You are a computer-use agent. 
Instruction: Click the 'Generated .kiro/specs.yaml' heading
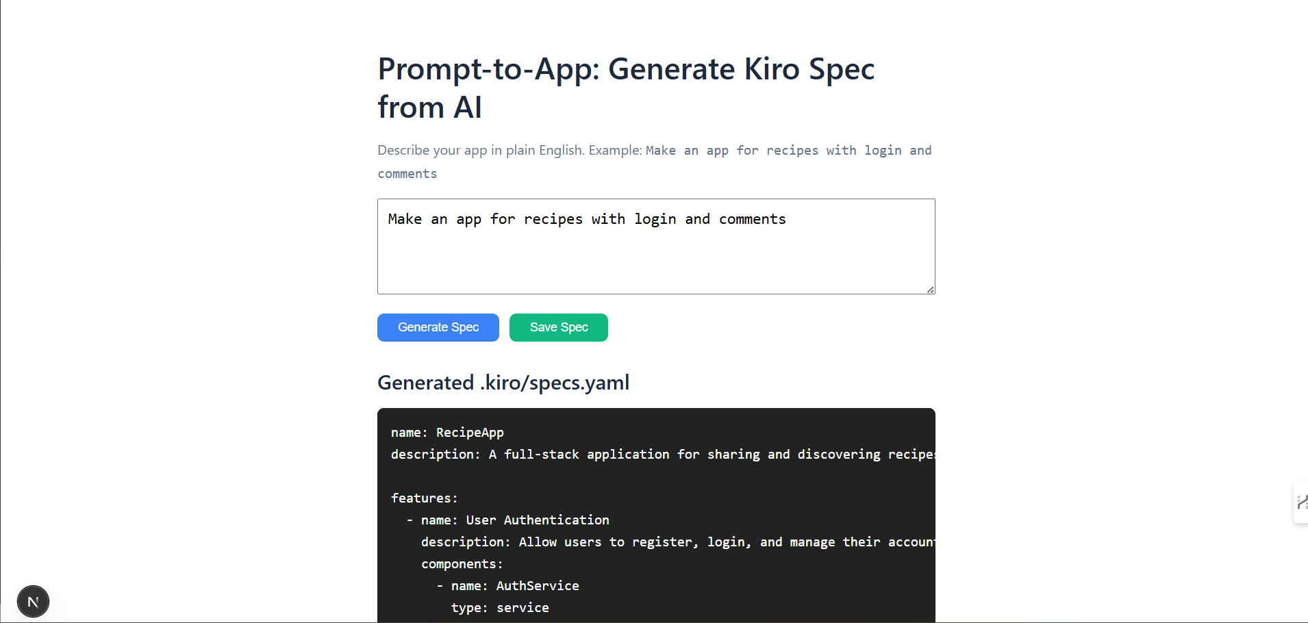click(x=503, y=382)
